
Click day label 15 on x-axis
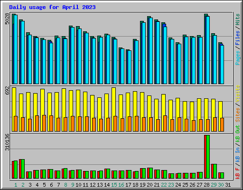pos(114,185)
